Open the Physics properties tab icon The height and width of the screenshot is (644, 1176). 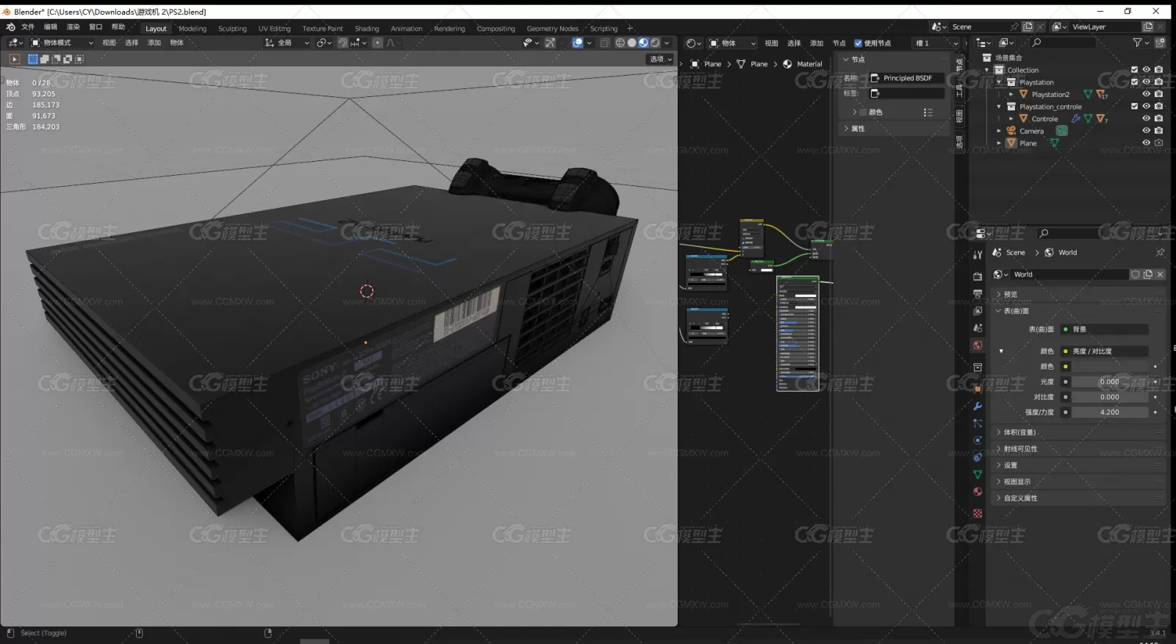[978, 440]
